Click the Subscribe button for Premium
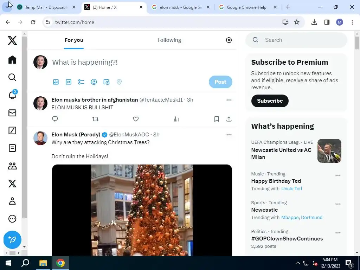 270,101
